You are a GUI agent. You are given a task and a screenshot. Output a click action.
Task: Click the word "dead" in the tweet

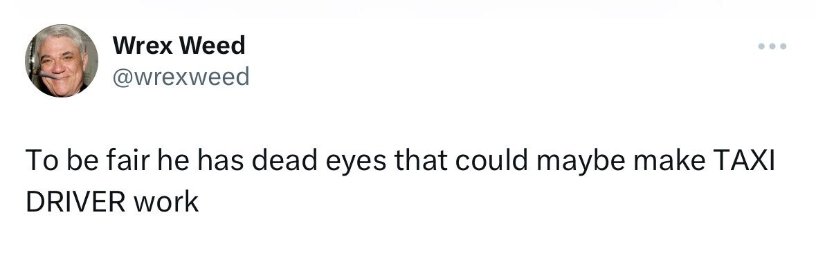[x=284, y=160]
